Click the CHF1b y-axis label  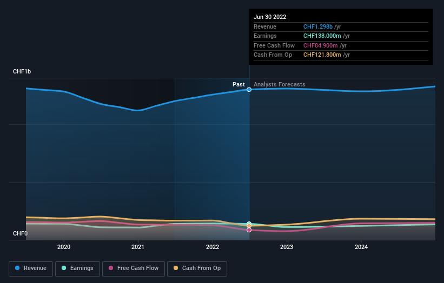tap(22, 71)
